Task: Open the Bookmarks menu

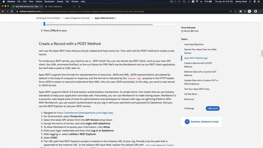Action: click(49, 2)
